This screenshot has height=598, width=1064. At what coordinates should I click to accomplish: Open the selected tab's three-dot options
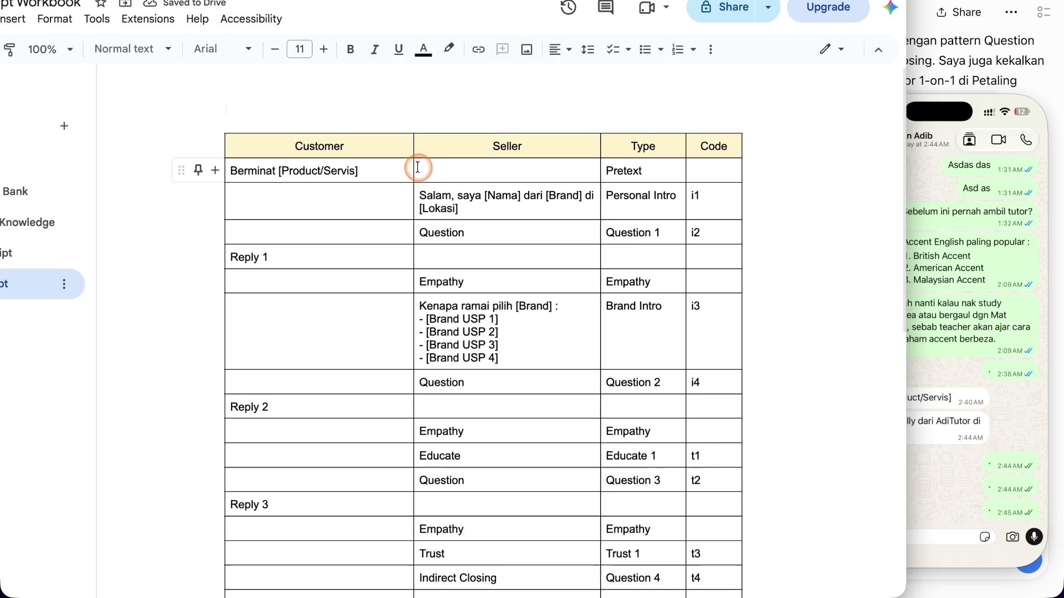pos(64,284)
